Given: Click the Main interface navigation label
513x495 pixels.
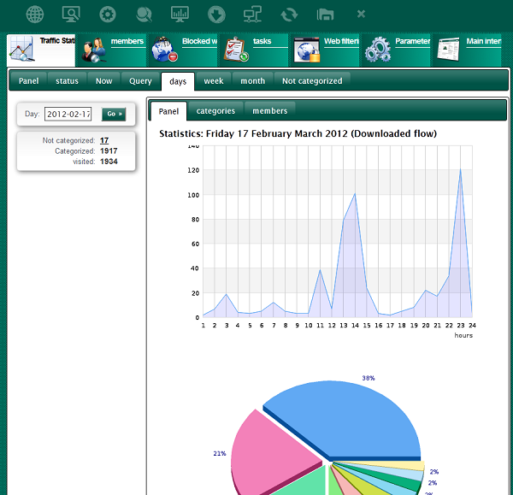Looking at the screenshot, I should pos(484,41).
